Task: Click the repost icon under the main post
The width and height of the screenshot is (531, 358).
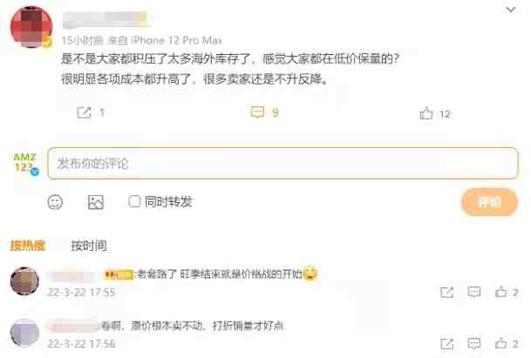Action: click(84, 112)
